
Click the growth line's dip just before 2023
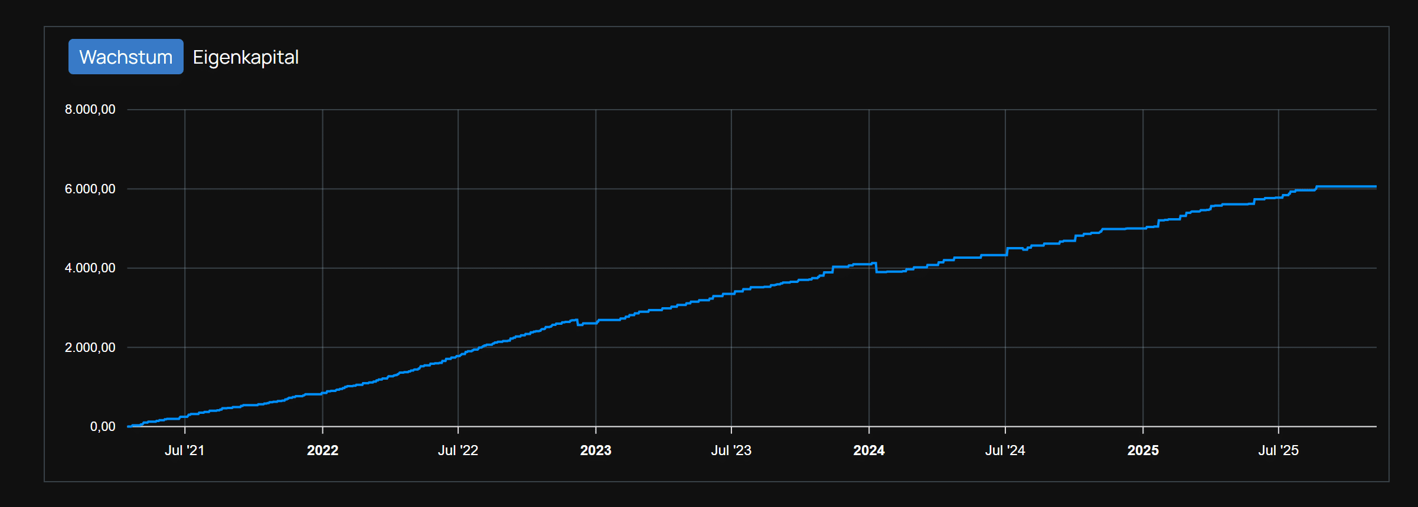[579, 324]
